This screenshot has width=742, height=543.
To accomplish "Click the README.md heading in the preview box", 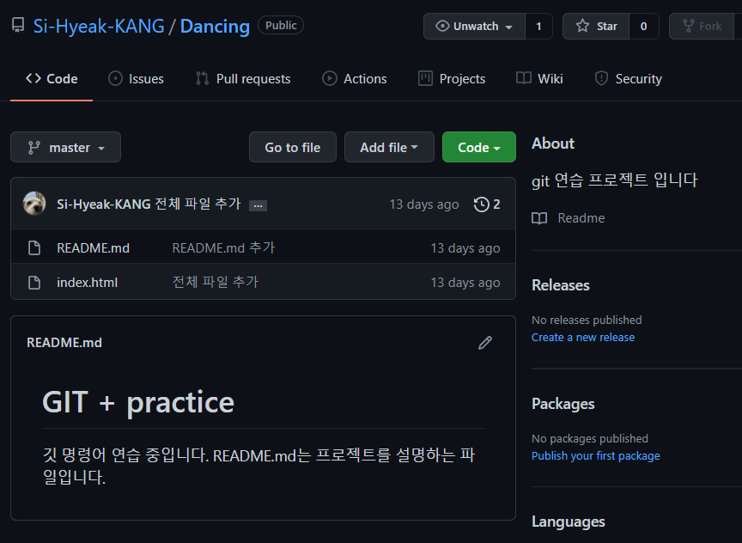I will click(64, 342).
